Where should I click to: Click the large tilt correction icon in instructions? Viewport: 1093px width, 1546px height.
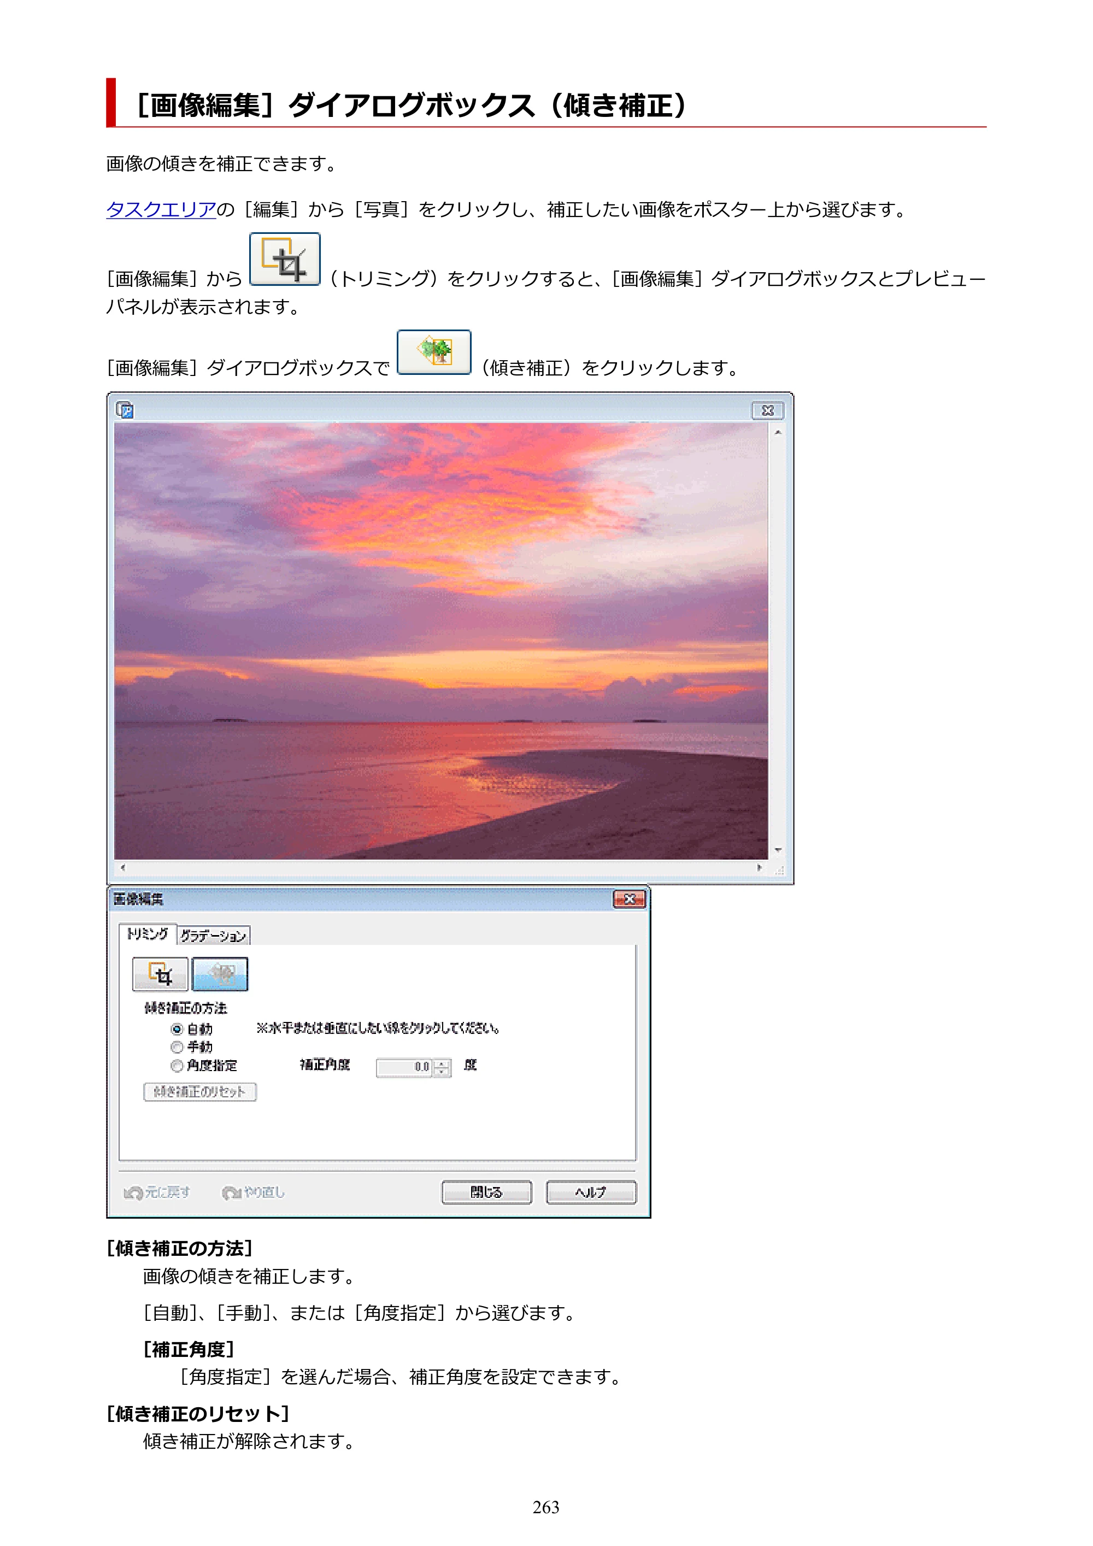pyautogui.click(x=434, y=351)
